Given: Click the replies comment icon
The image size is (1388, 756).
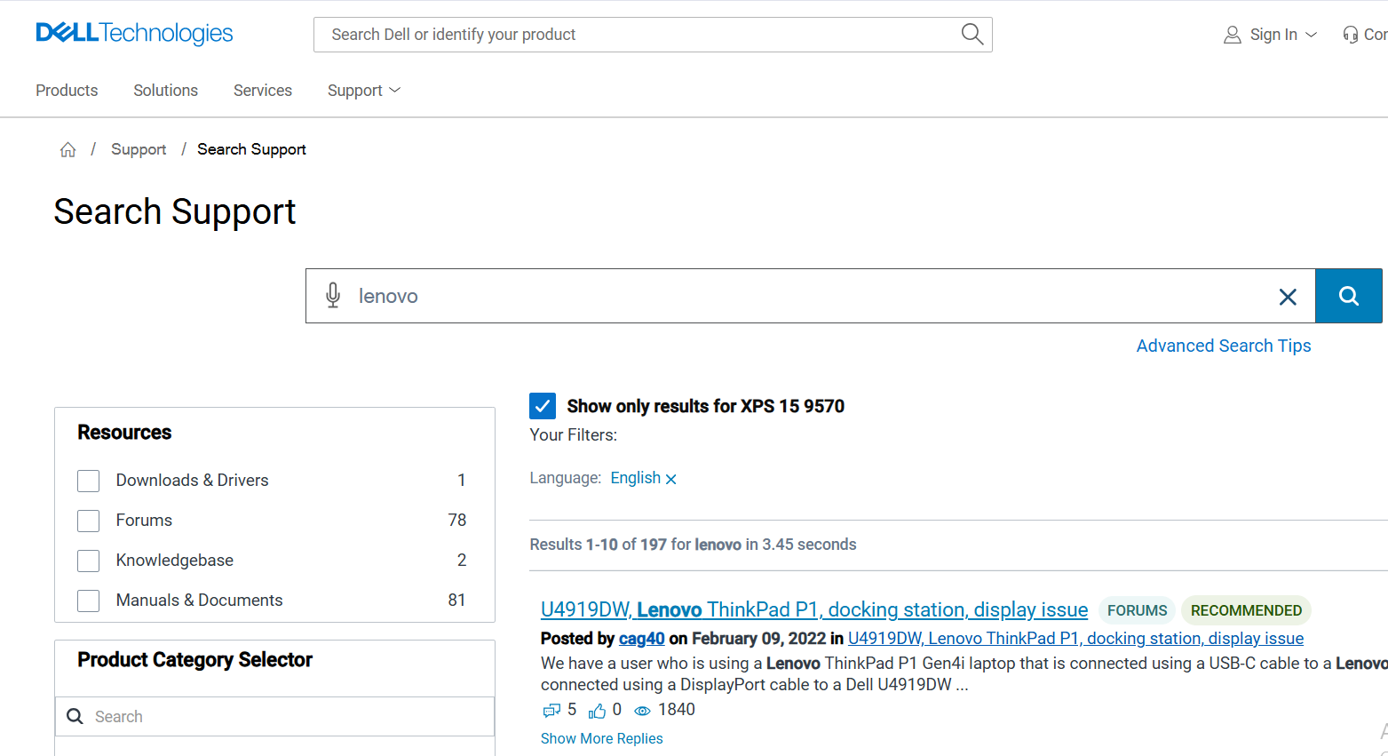Looking at the screenshot, I should coord(551,711).
